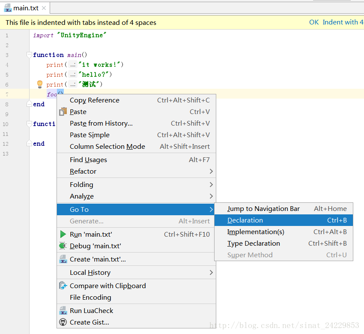Open the Folding submenu
Viewport: 364px width, 334px height.
(x=136, y=184)
